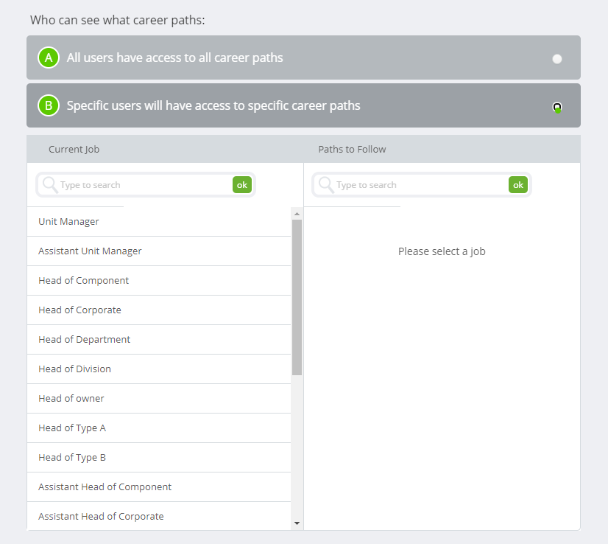Click the Current Job column header
This screenshot has width=608, height=544.
coord(74,149)
